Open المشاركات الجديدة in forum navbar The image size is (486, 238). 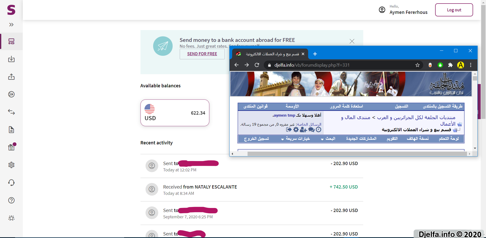pos(361,139)
